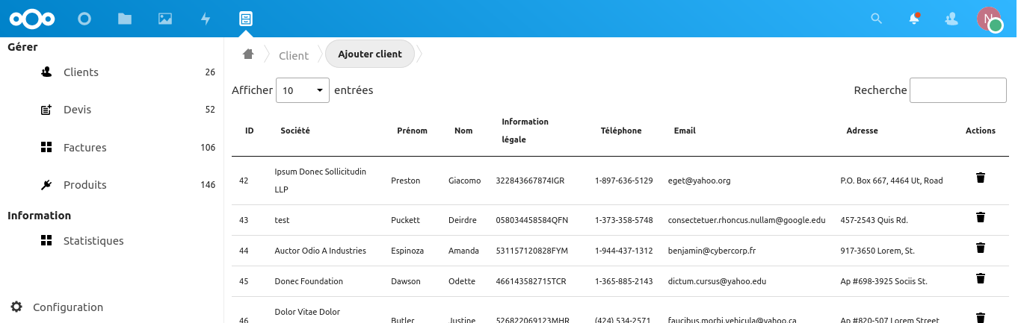Open the Files folder icon
The height and width of the screenshot is (323, 1021).
(125, 19)
